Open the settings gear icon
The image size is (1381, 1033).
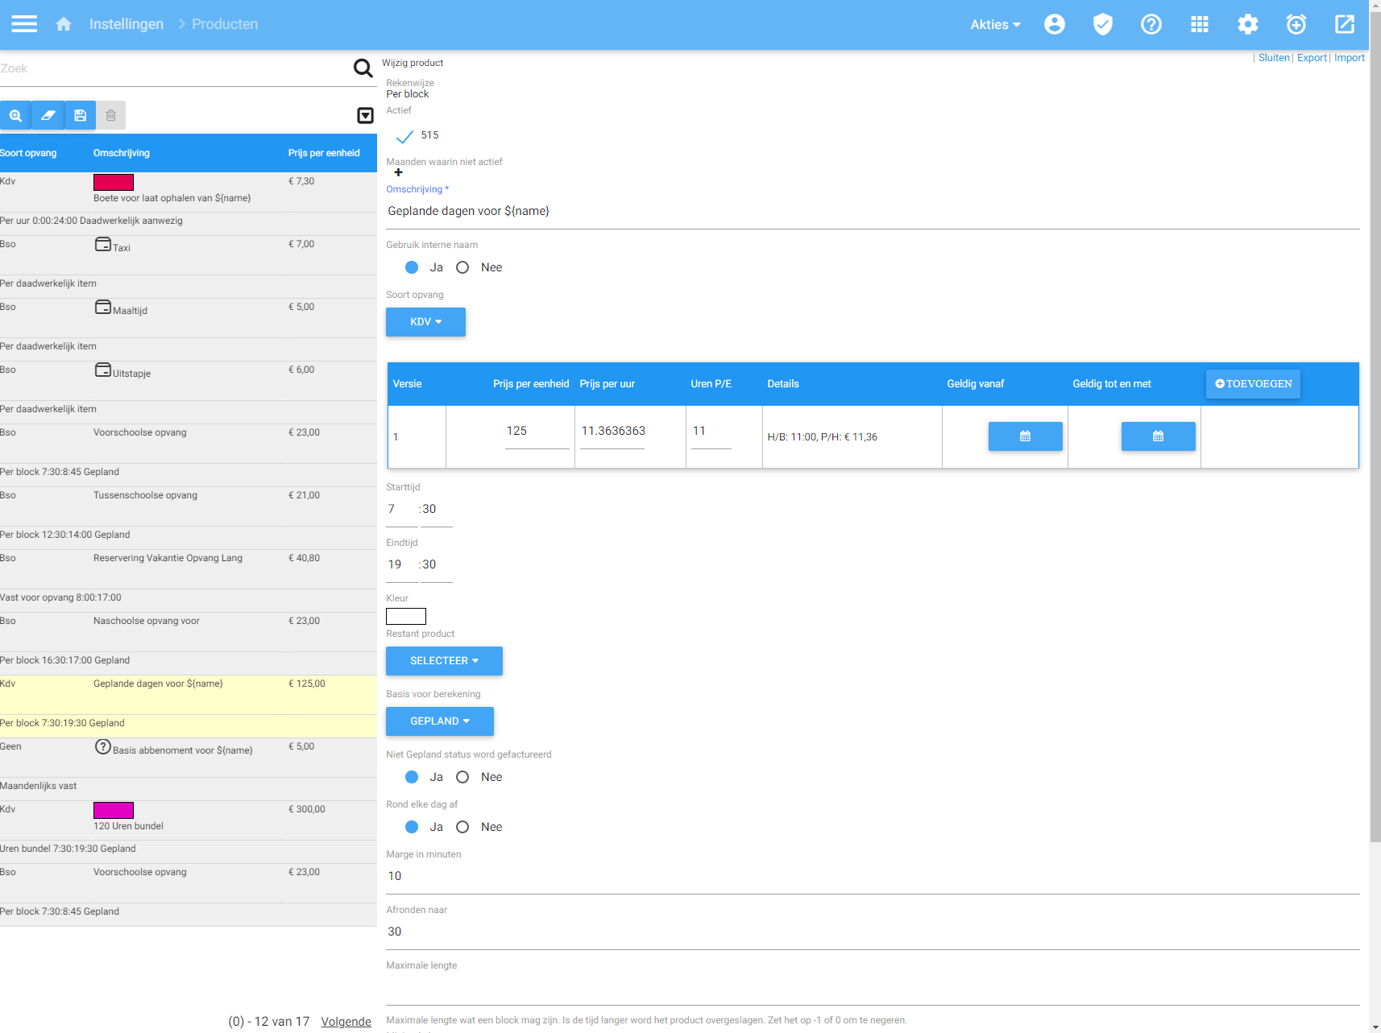click(x=1247, y=24)
